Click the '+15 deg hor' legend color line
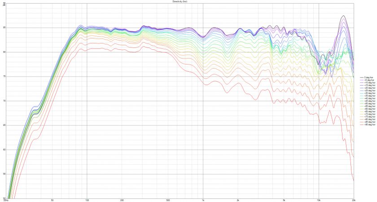377x202 pixels. 362,86
